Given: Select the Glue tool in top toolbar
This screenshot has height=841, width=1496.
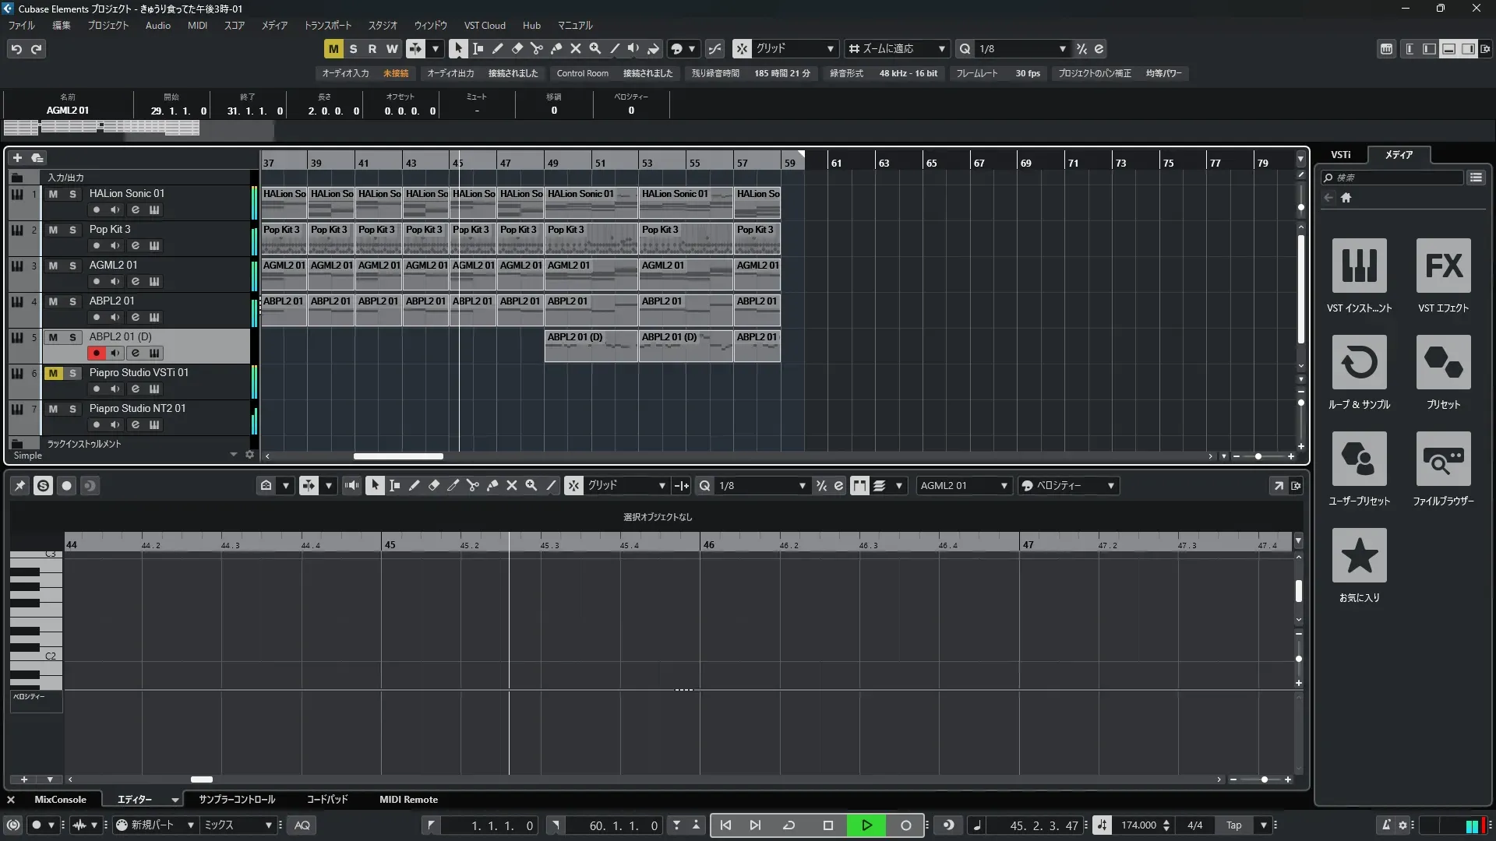Looking at the screenshot, I should 556,48.
